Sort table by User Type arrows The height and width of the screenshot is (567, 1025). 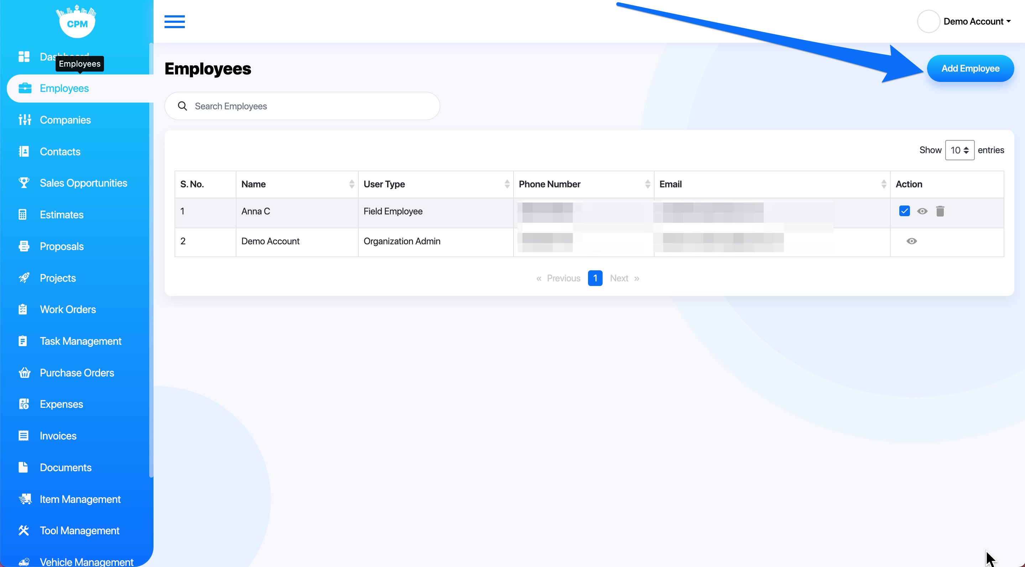point(507,184)
